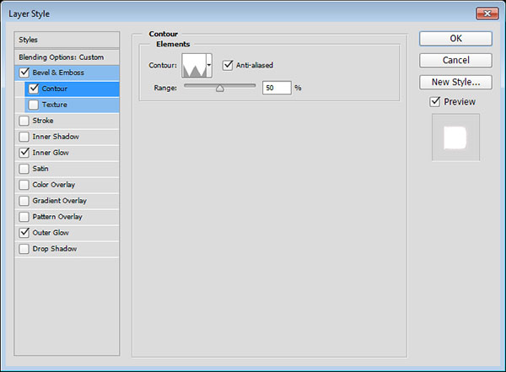Toggle the Preview checkbox
This screenshot has width=506, height=372.
[x=435, y=102]
